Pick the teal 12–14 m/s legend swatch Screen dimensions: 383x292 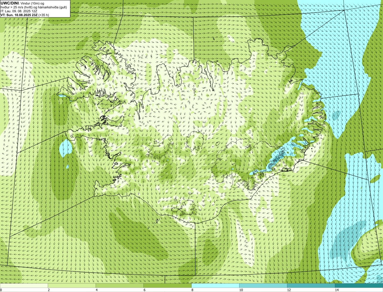point(311,285)
